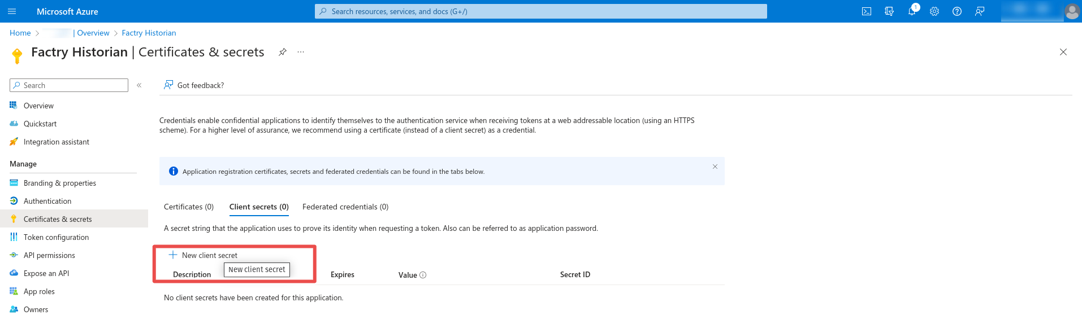
Task: Click the Expires column header
Action: (343, 274)
